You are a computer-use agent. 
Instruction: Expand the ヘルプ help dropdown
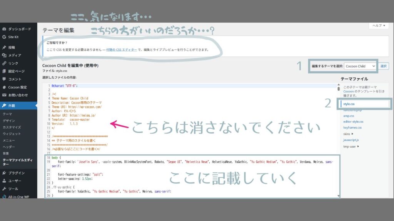[379, 26]
